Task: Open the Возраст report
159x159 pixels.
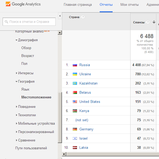Action: pyautogui.click(x=28, y=56)
